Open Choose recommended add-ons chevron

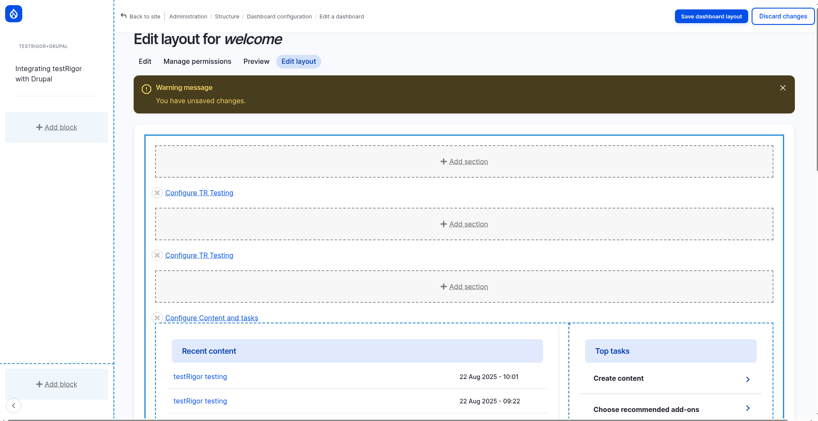(x=747, y=408)
